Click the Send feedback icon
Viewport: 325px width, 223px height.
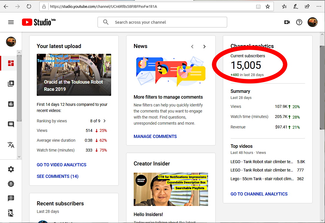pos(11,198)
